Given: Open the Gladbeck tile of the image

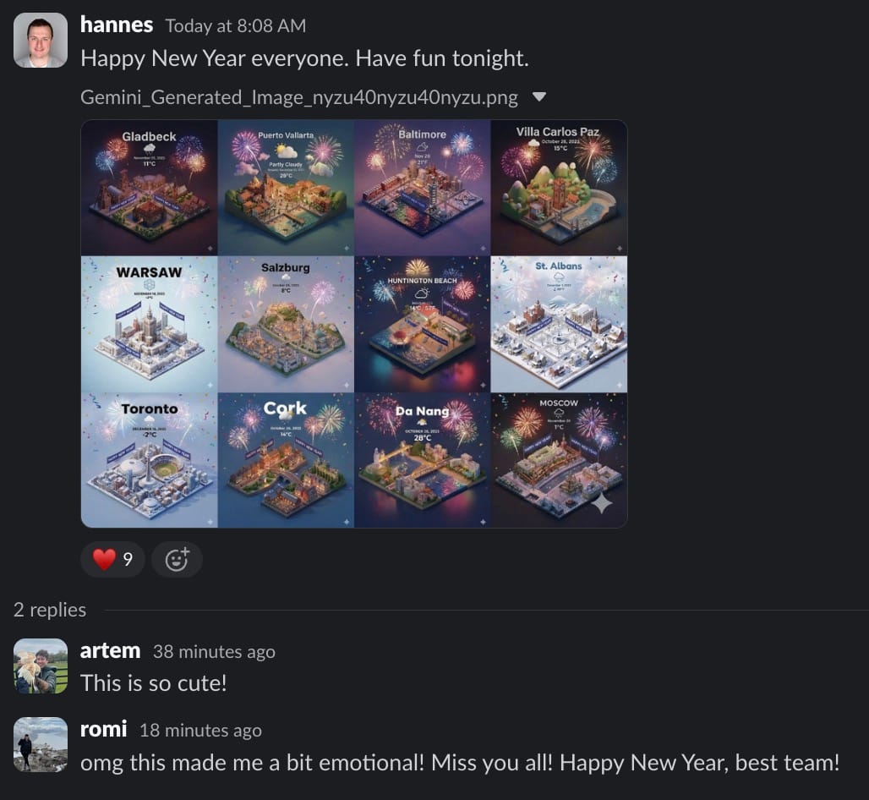Looking at the screenshot, I should click(x=149, y=188).
